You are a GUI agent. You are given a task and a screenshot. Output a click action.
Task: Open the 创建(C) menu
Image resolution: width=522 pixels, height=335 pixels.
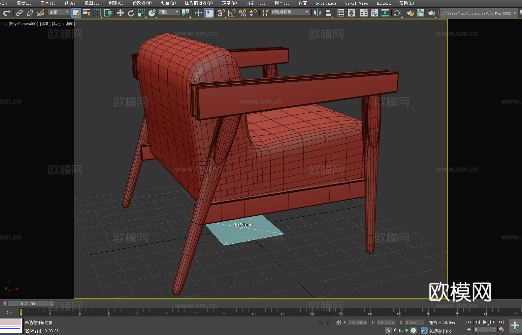click(x=116, y=3)
